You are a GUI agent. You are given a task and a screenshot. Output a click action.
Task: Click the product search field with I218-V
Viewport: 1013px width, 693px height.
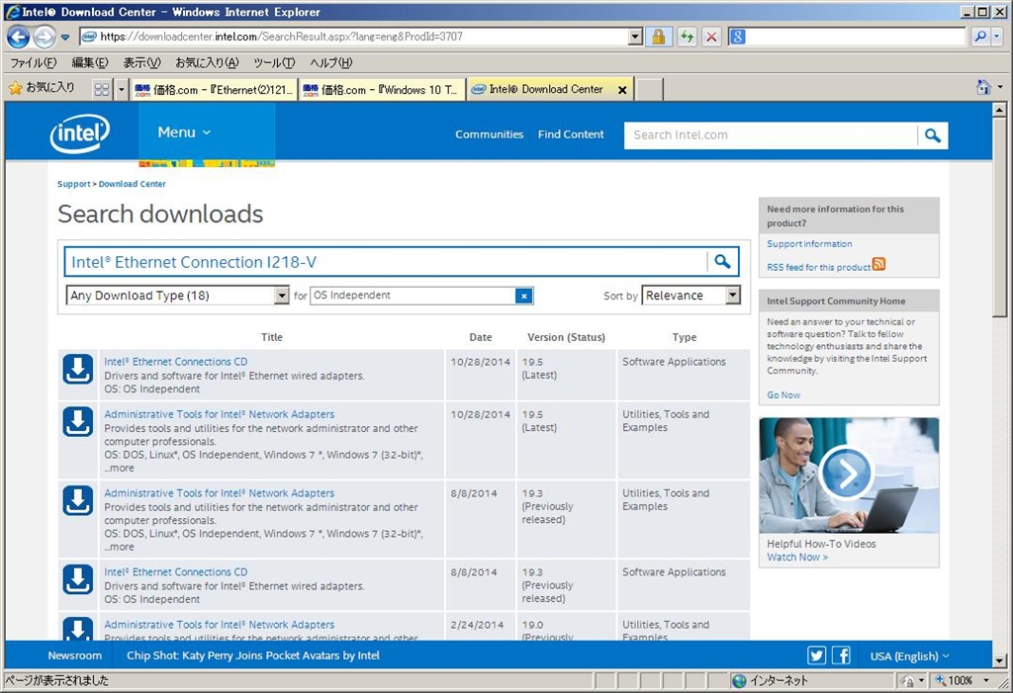386,262
